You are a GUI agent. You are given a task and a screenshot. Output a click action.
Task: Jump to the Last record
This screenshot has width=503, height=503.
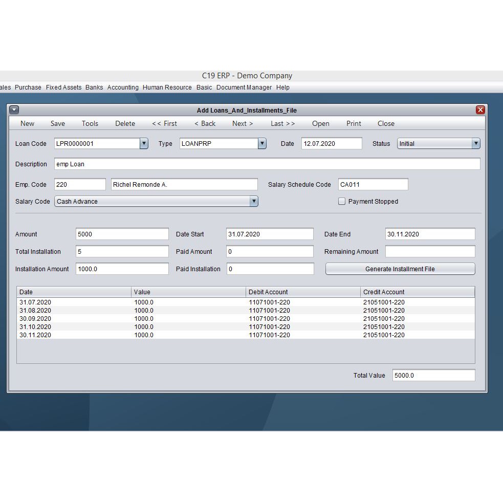coord(282,123)
